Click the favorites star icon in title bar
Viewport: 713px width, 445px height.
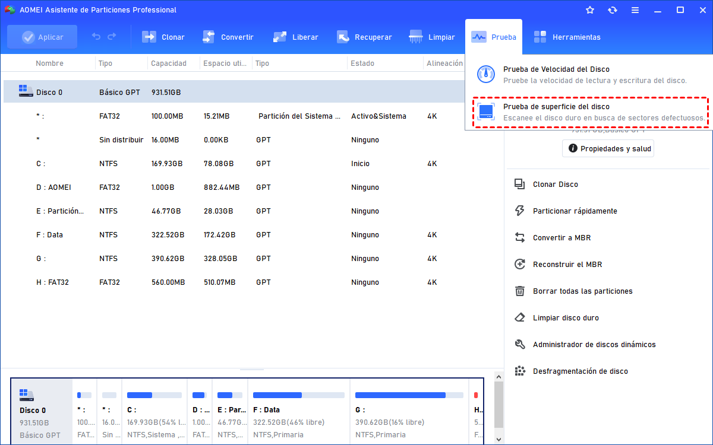point(590,9)
